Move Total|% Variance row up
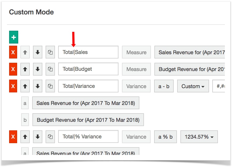This screenshot has width=234, height=168. pyautogui.click(x=25, y=137)
